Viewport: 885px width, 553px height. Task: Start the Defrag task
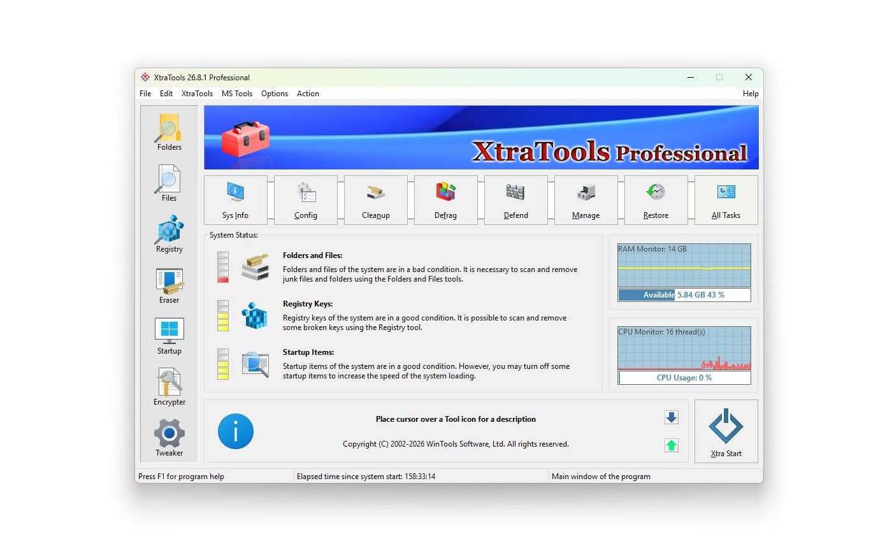(446, 200)
